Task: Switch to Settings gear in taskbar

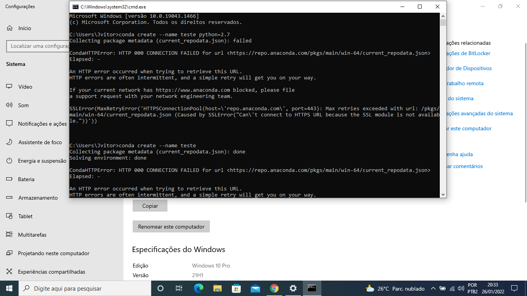Action: 293,288
